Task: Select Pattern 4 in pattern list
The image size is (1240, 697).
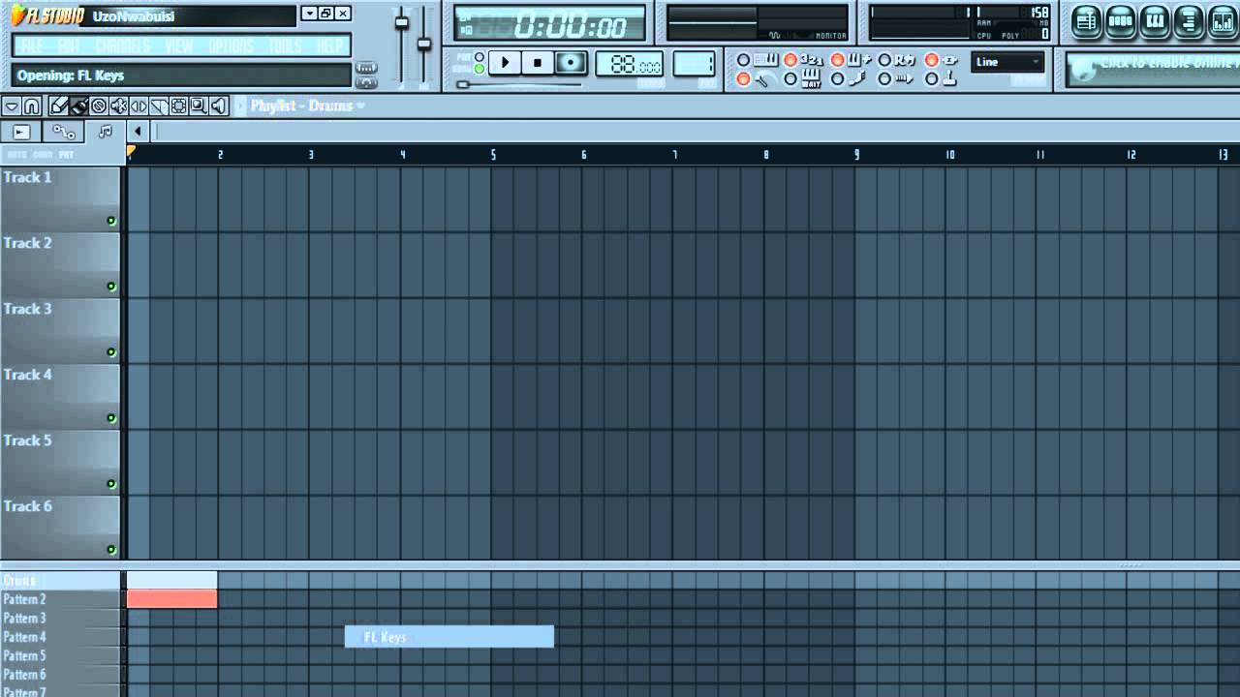Action: tap(61, 637)
